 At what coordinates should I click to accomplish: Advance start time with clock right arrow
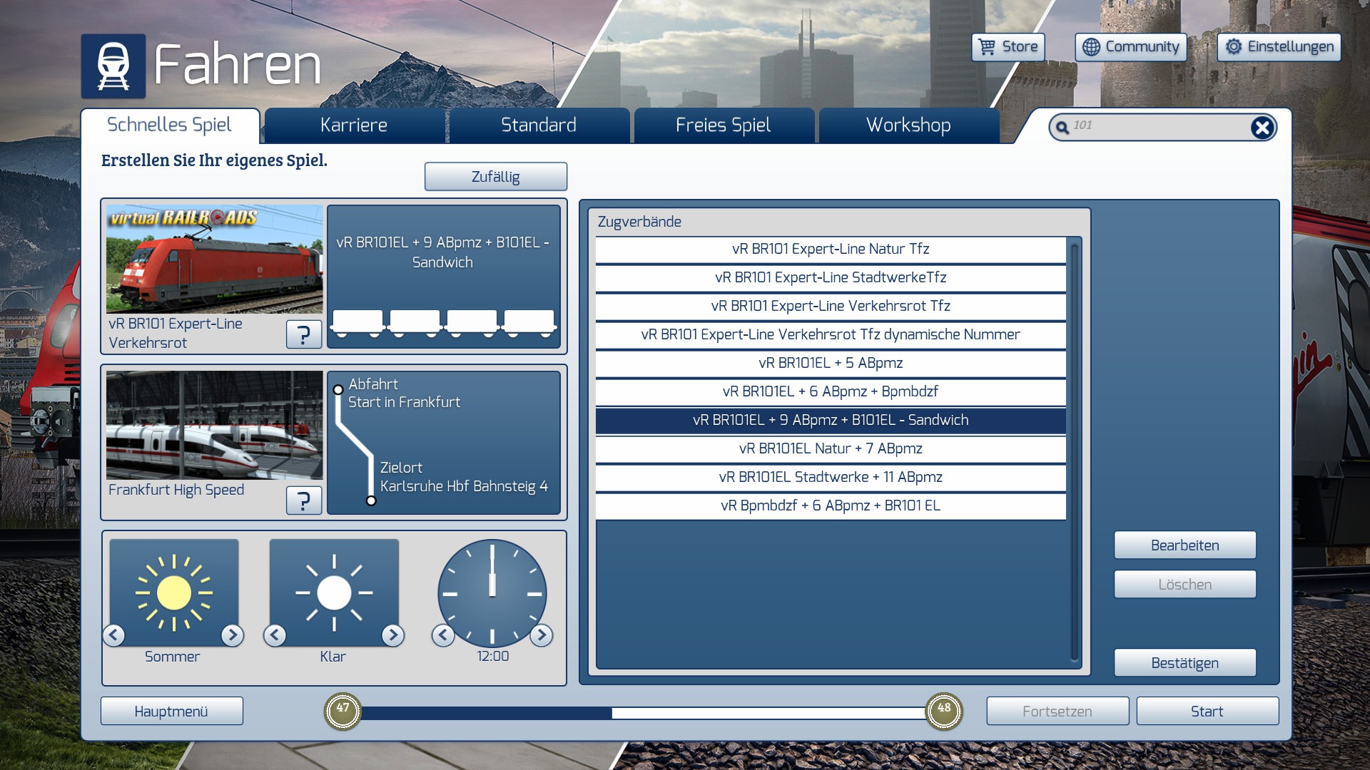[541, 635]
